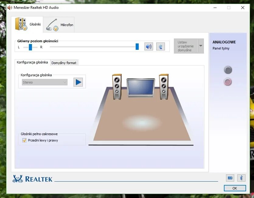Open the Stereo speaker configuration combo box
Image resolution: width=254 pixels, height=198 pixels.
click(44, 82)
